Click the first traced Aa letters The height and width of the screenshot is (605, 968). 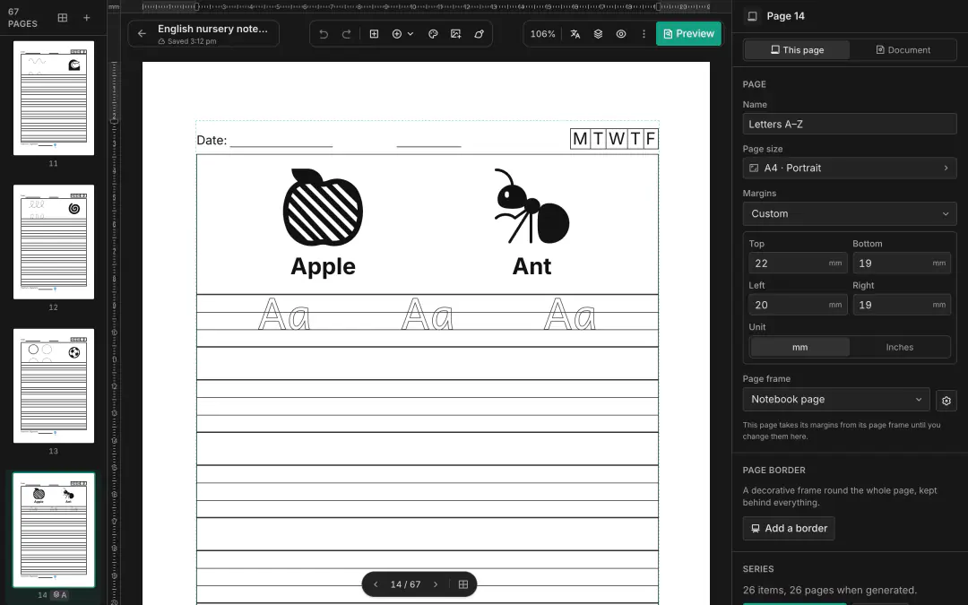coord(284,315)
